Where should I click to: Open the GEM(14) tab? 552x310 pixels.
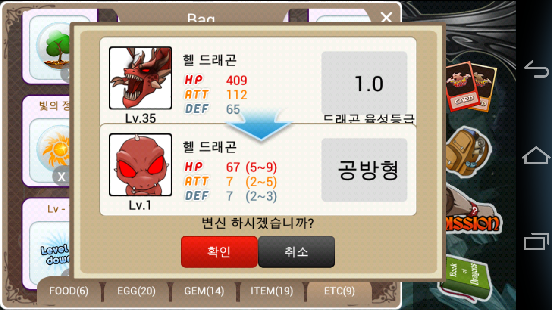204,291
